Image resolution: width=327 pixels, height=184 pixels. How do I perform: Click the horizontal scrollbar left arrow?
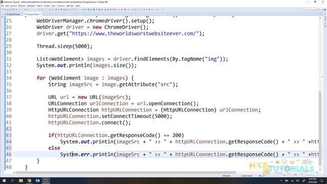(14, 173)
